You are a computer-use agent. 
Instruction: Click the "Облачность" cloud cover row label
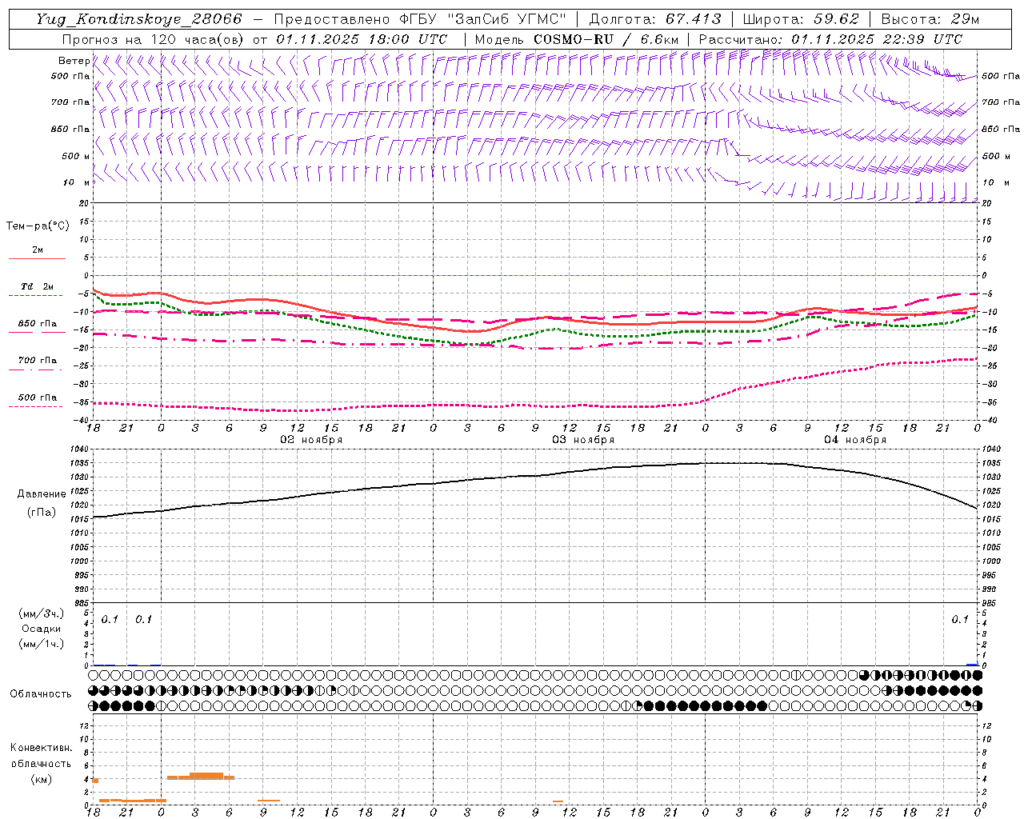[41, 694]
